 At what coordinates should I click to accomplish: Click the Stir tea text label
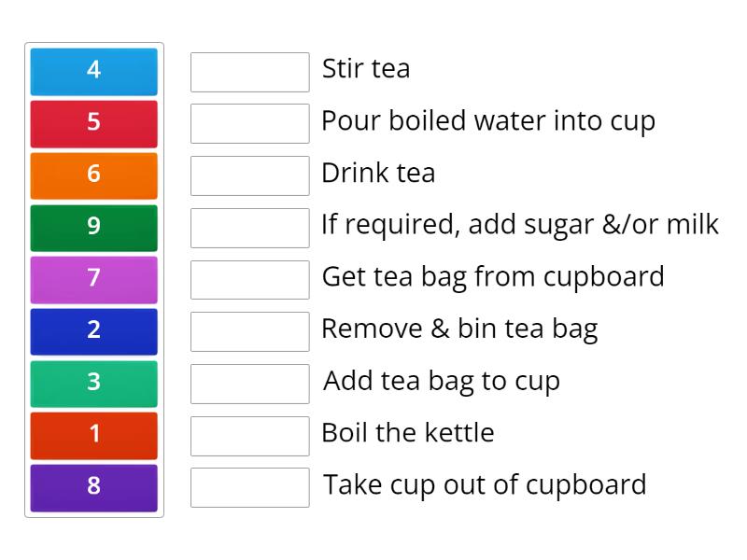tap(364, 69)
